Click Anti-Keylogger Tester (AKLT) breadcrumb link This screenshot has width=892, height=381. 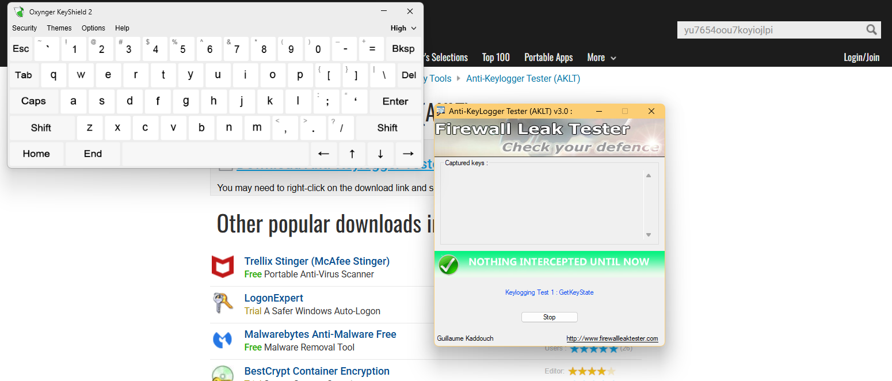[x=523, y=78]
